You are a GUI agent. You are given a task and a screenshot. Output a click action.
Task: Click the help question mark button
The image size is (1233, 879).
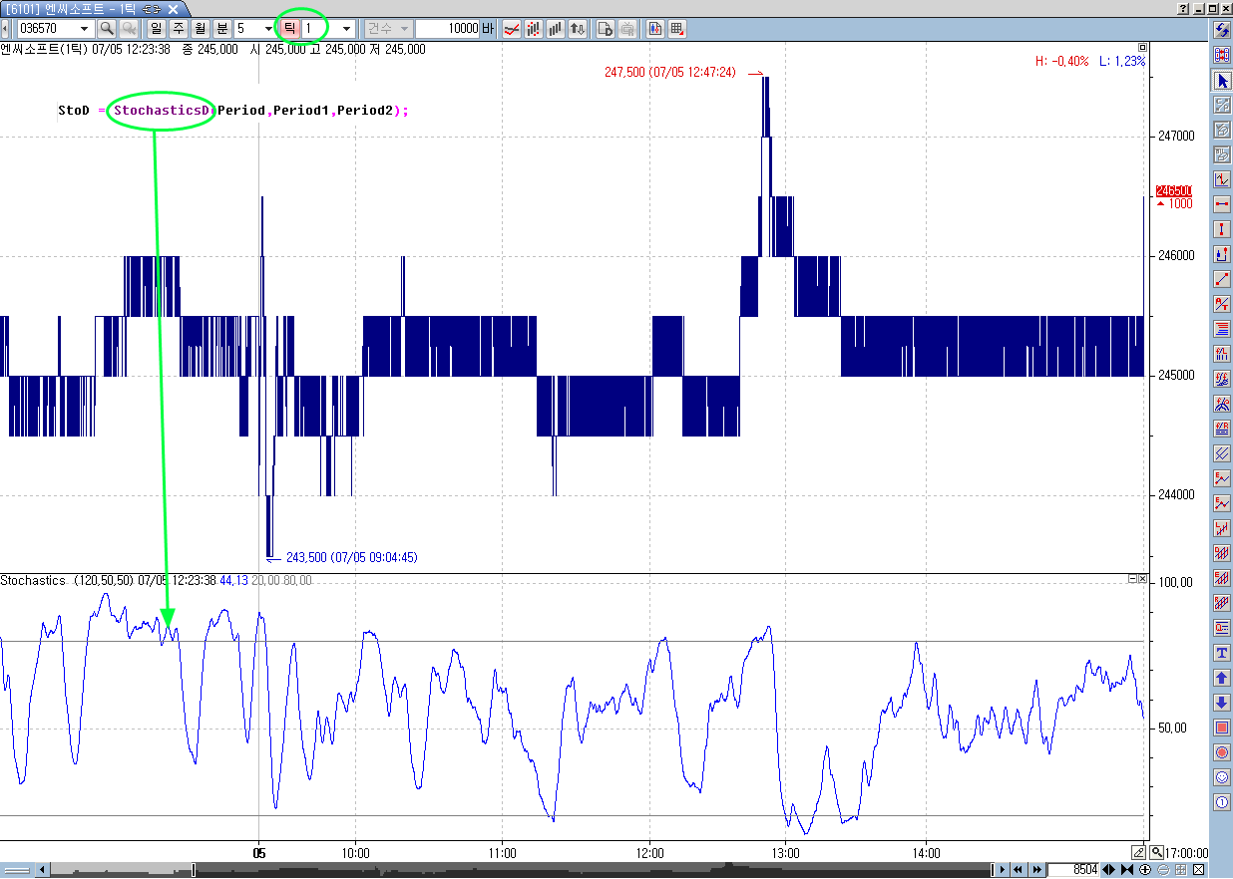[1184, 8]
